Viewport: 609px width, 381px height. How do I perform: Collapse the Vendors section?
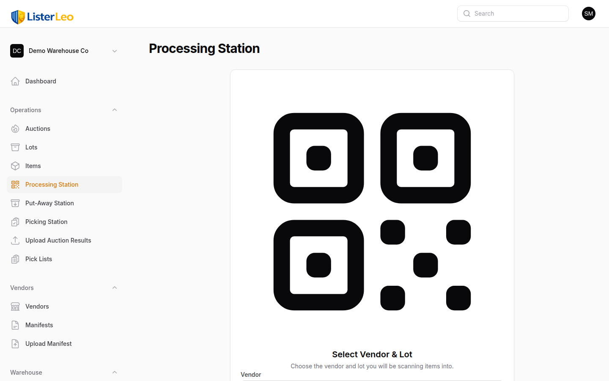114,287
